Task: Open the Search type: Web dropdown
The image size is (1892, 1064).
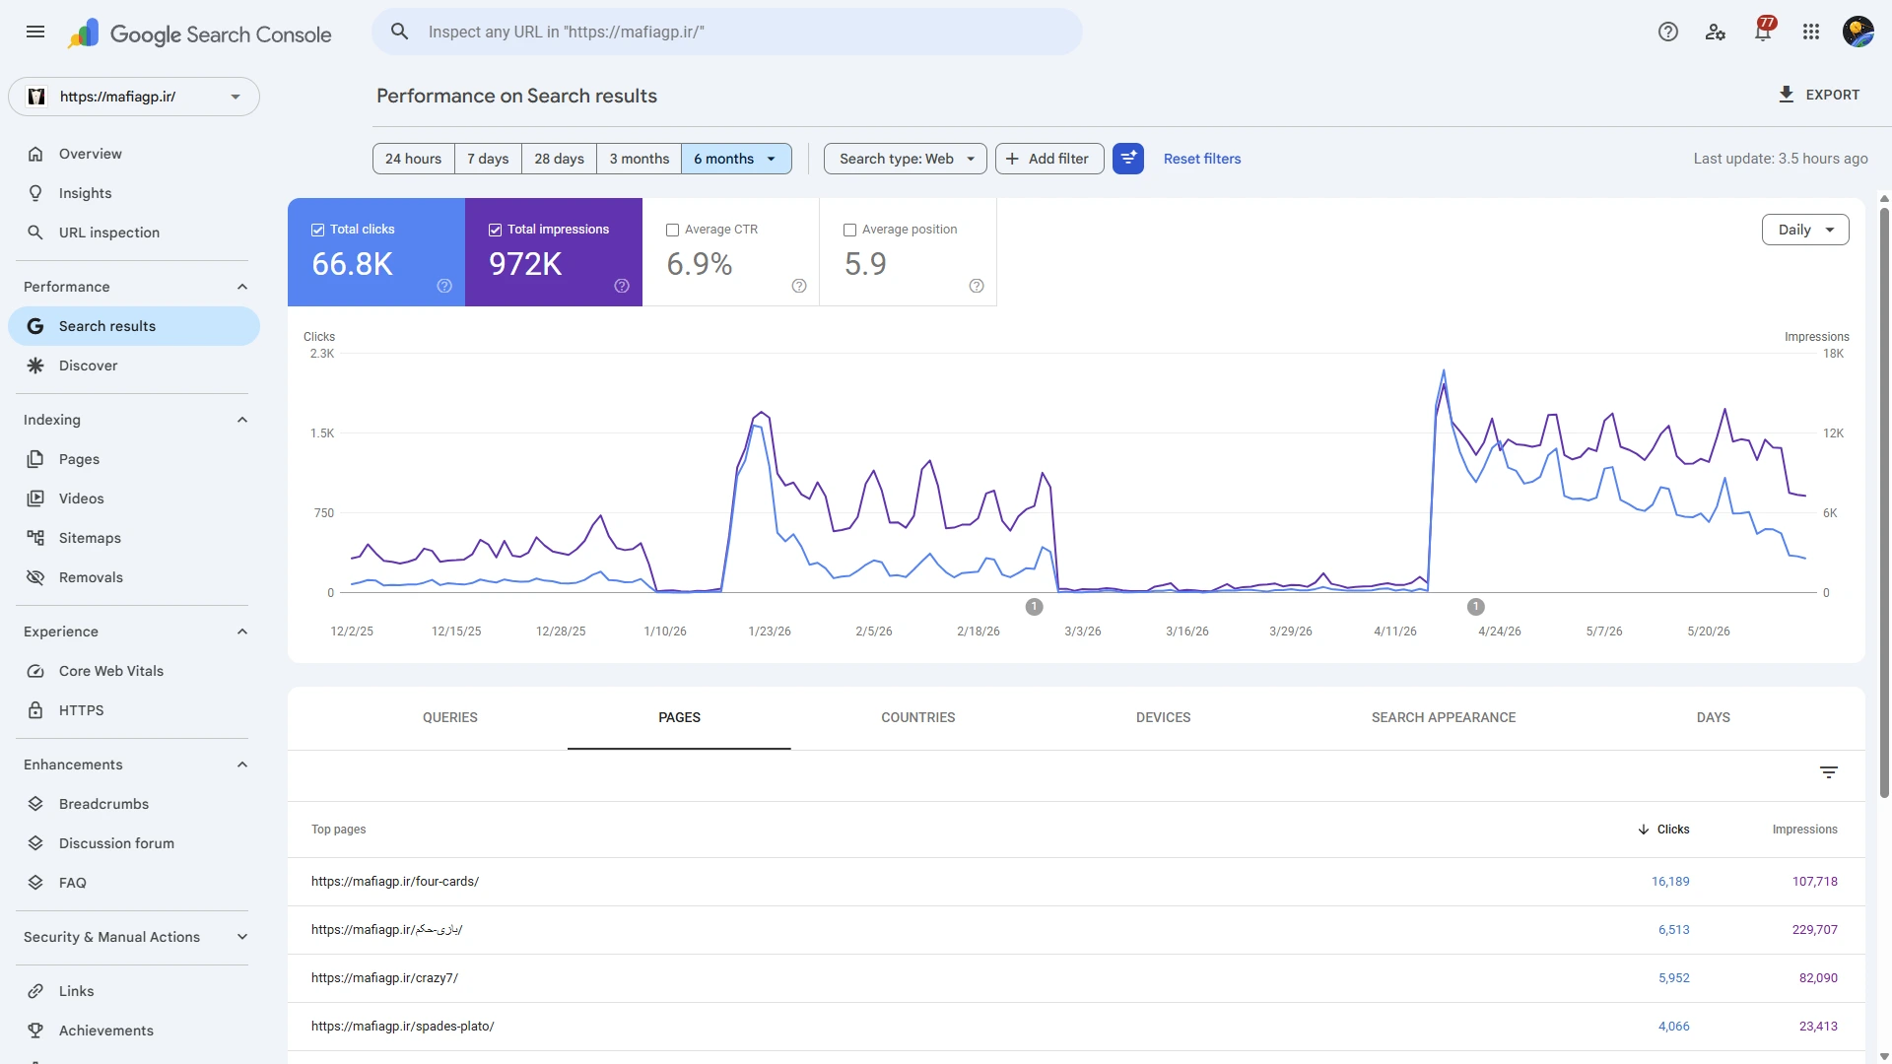Action: tap(906, 159)
